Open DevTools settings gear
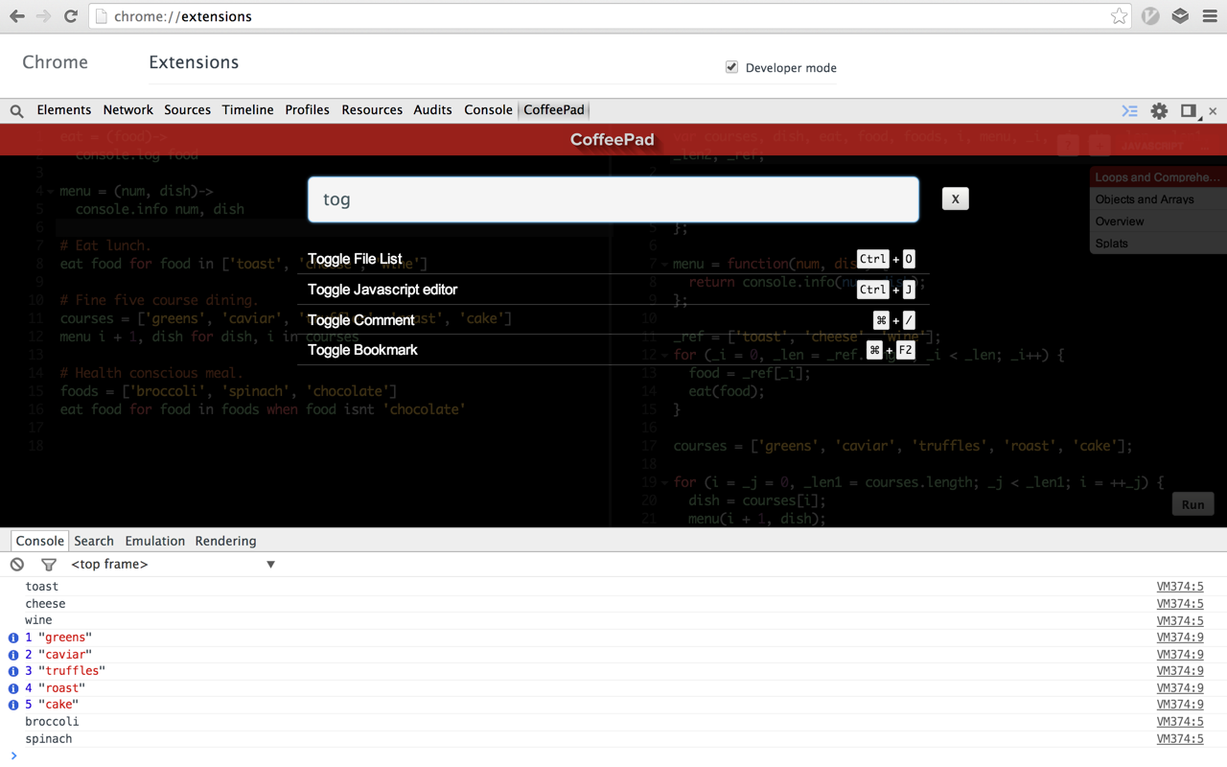 point(1159,111)
